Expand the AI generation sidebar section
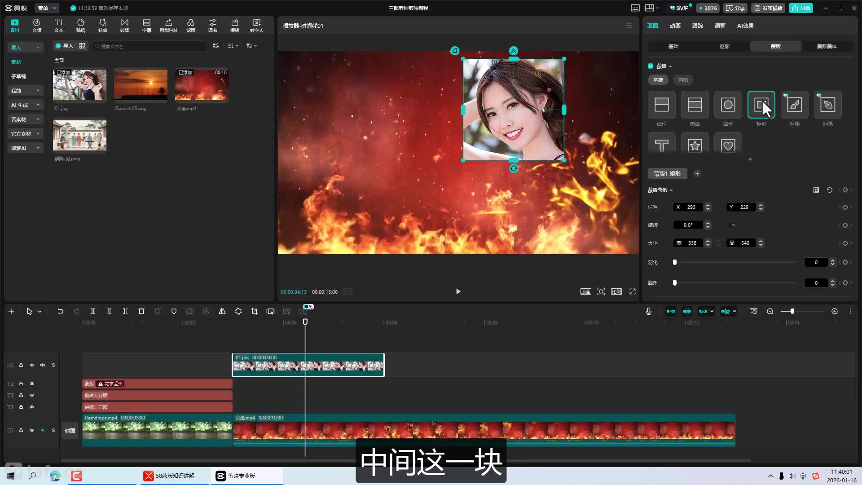Screen dimensions: 862x485 coord(25,105)
